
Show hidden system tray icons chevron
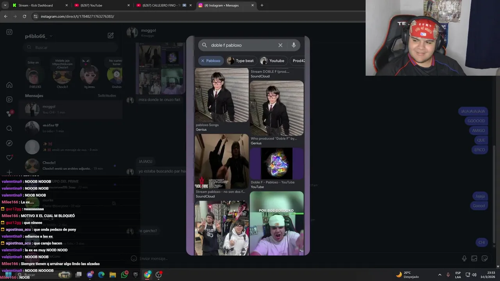click(x=439, y=275)
